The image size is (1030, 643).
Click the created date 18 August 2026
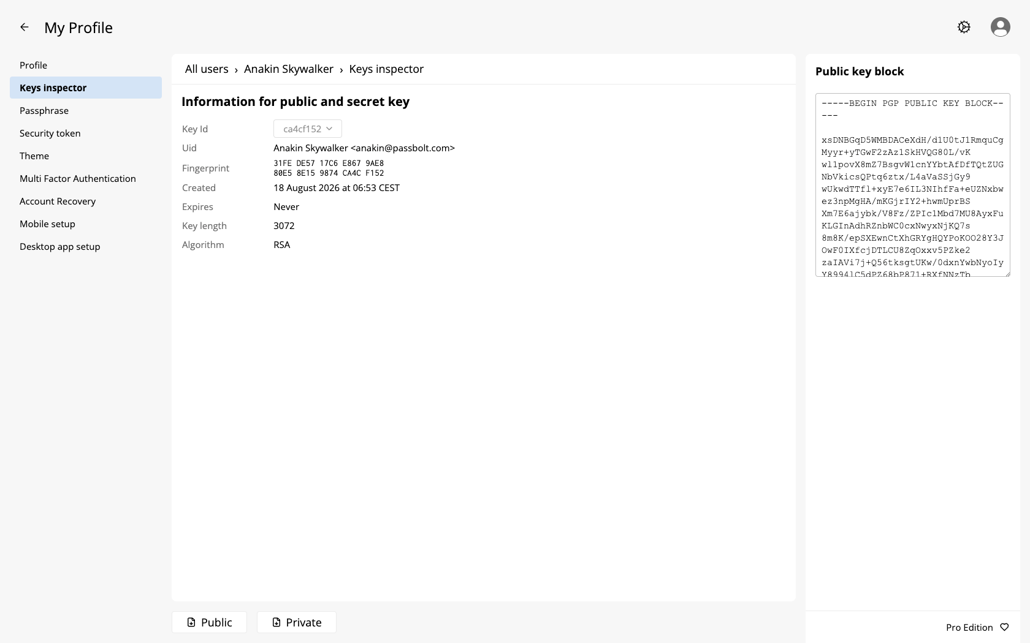337,188
